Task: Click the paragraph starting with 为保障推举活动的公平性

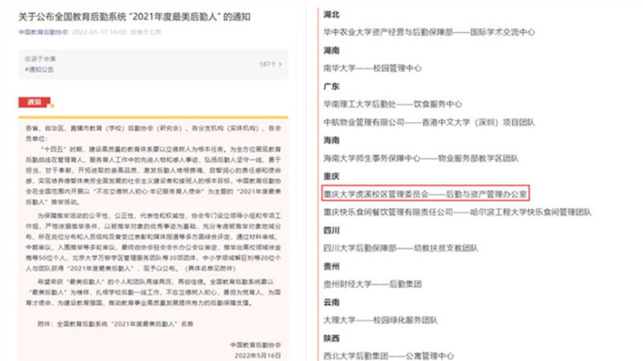Action: point(154,242)
